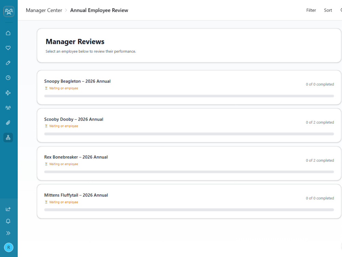Click the people logo icon atop sidebar
The image size is (342, 257).
(x=9, y=11)
